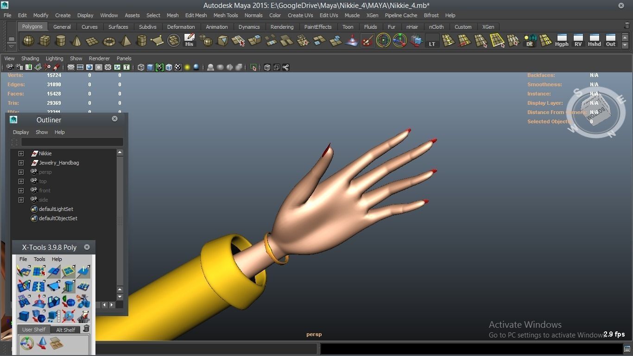The image size is (633, 356).
Task: Open Tools menu in X-Tools window
Action: click(x=39, y=259)
